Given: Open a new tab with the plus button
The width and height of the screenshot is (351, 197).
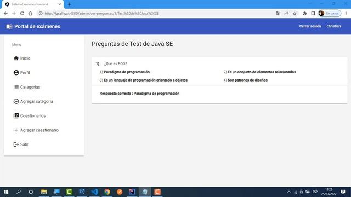Looking at the screenshot, I should pos(70,4).
